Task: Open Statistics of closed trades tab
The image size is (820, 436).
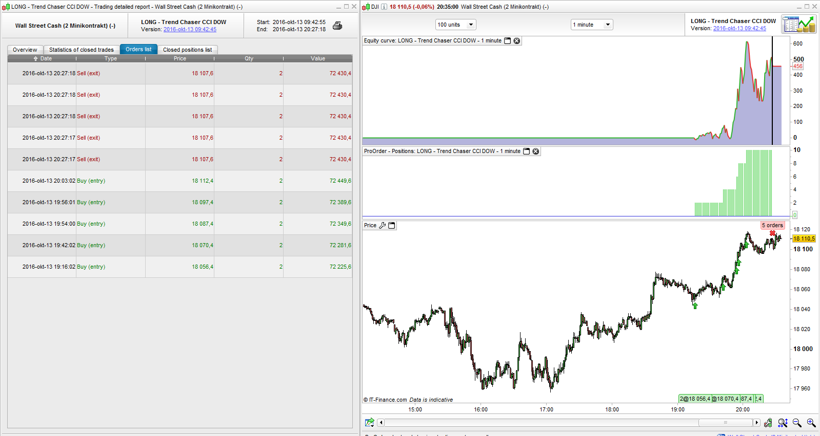Action: click(82, 50)
